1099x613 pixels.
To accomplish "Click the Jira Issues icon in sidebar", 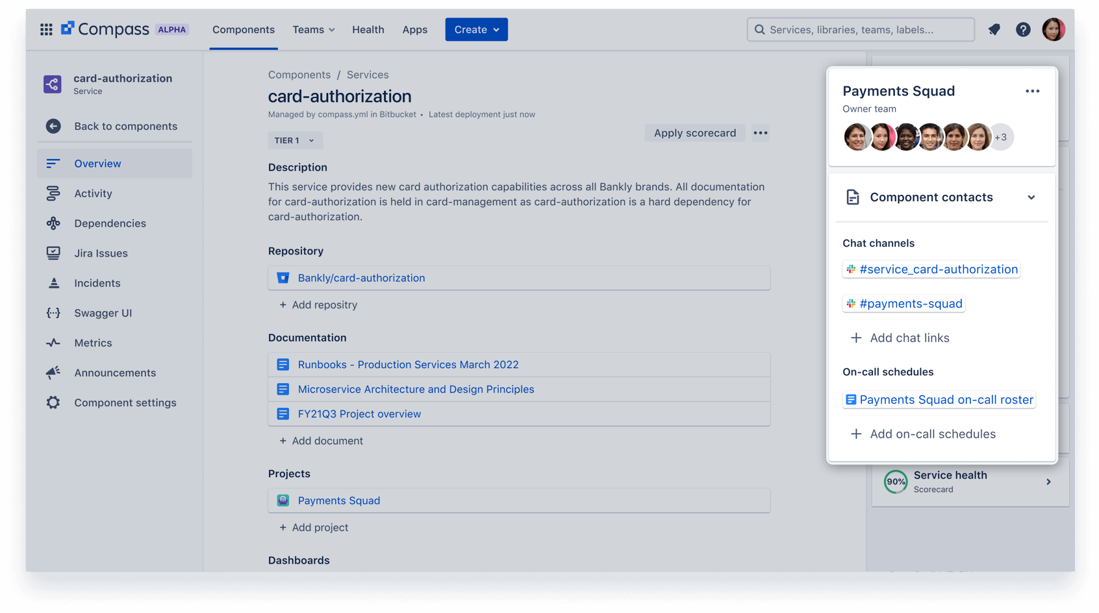I will tap(53, 253).
